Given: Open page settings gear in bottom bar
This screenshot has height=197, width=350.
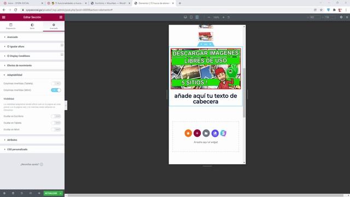Looking at the screenshot, I should pos(4,193).
